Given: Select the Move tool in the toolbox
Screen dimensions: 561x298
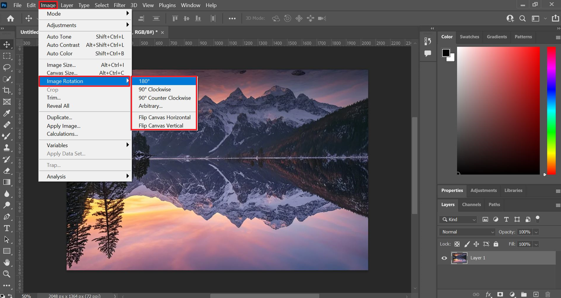Looking at the screenshot, I should 7,45.
